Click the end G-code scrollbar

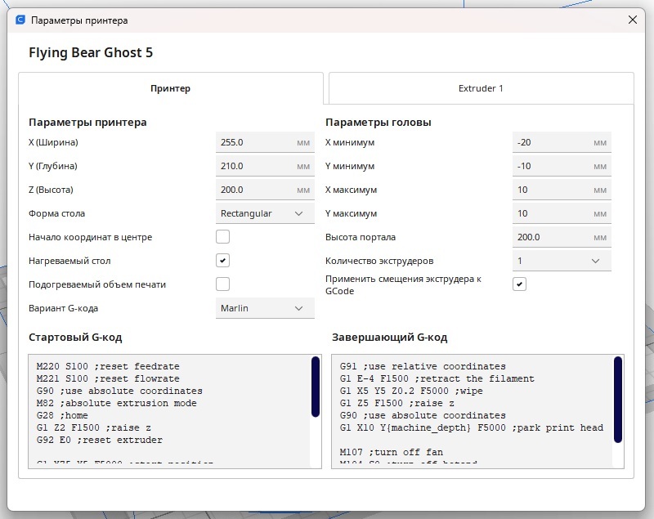618,399
